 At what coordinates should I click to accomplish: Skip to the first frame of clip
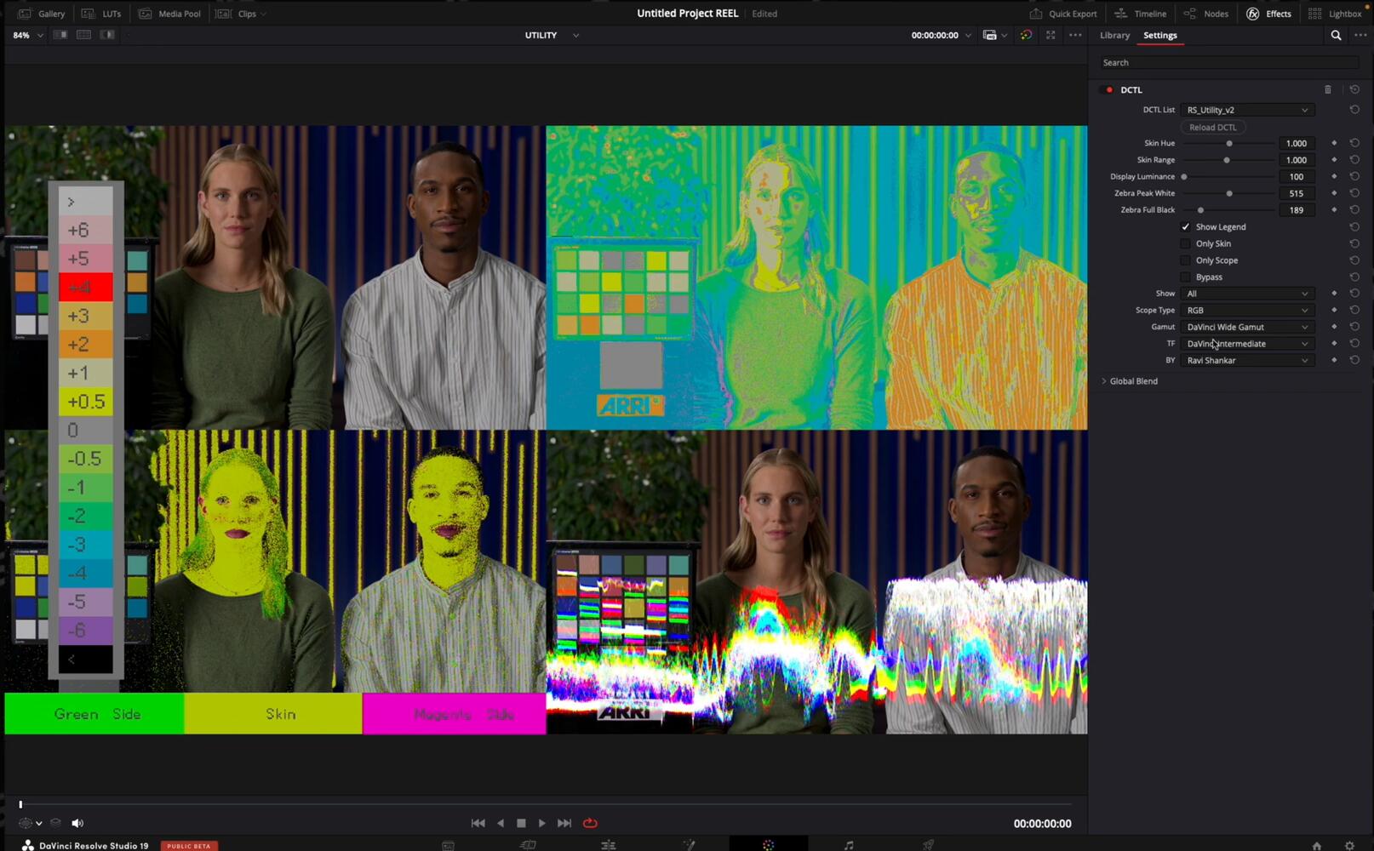click(x=478, y=823)
